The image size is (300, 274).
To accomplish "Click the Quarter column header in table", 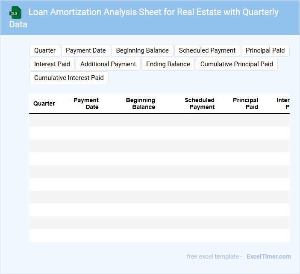I will click(44, 103).
